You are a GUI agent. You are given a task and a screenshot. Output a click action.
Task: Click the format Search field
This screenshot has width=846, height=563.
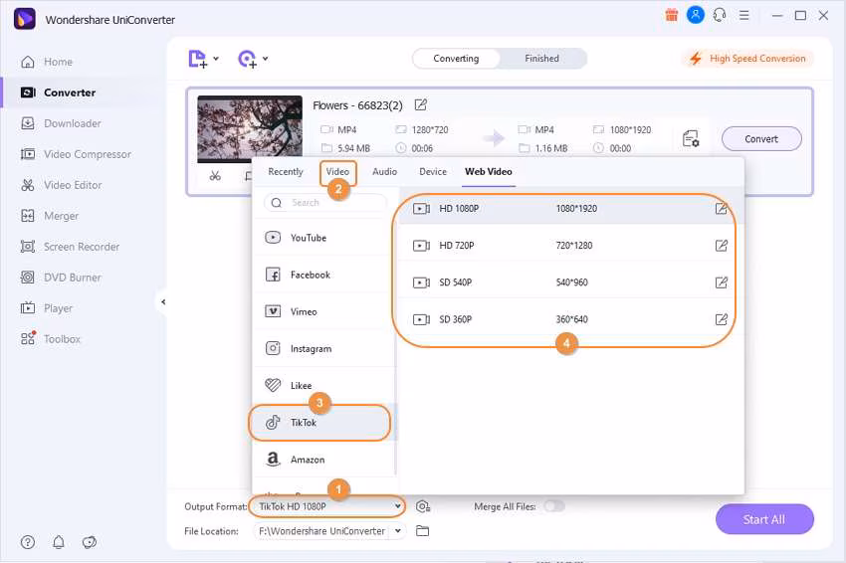[x=325, y=203]
